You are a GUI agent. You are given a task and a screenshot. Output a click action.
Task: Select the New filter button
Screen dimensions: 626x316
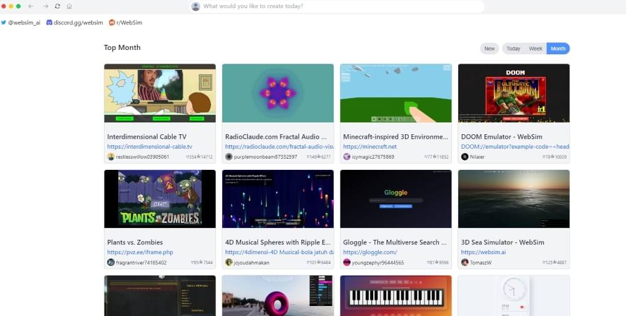[489, 49]
